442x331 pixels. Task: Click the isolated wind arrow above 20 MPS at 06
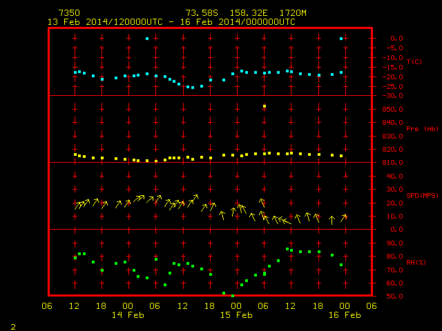tap(262, 202)
